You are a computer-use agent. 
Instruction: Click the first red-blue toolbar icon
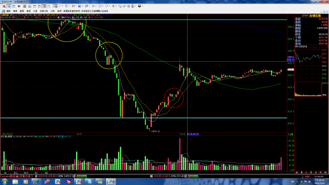4,6
